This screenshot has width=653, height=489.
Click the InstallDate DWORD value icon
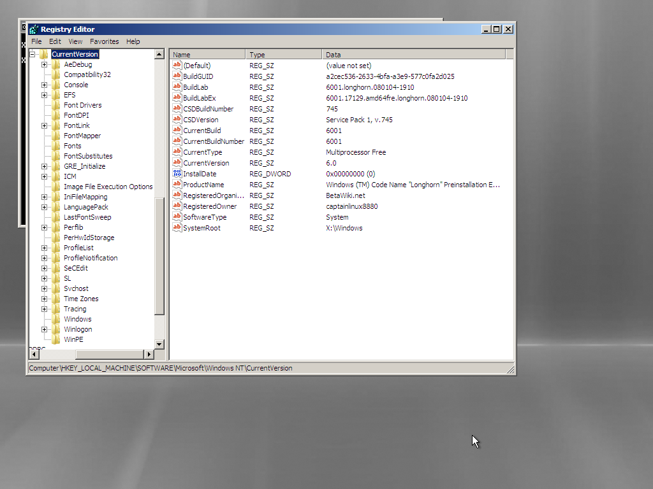click(x=177, y=174)
